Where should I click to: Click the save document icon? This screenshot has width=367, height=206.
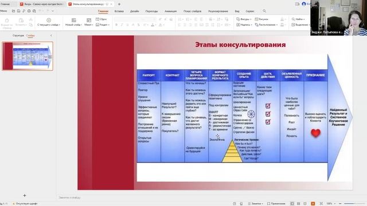coord(18,11)
